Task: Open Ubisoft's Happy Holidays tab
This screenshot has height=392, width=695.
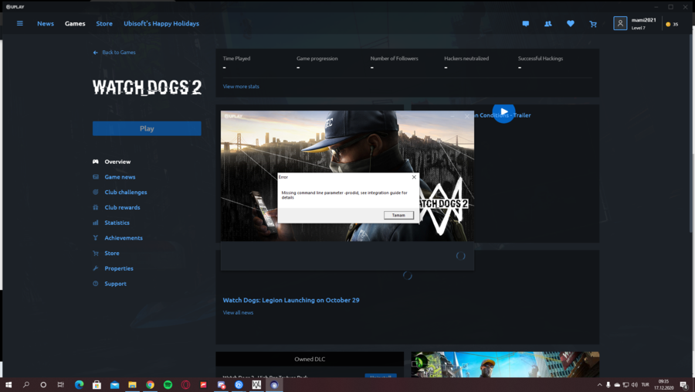Action: [161, 23]
